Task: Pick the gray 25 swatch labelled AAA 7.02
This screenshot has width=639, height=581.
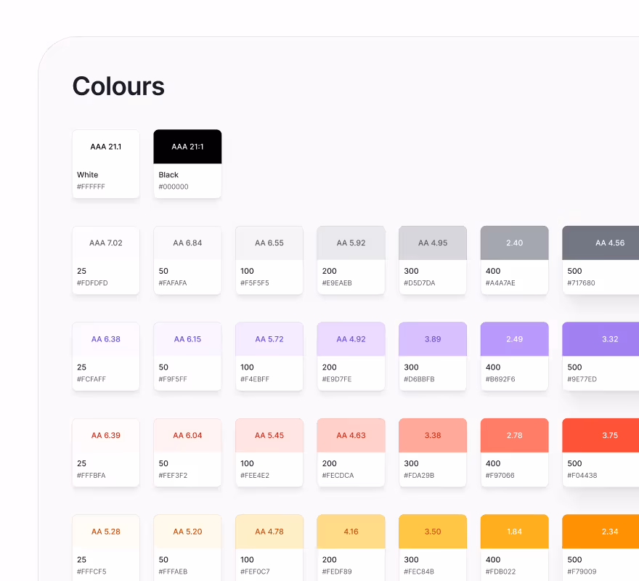Action: click(x=106, y=260)
